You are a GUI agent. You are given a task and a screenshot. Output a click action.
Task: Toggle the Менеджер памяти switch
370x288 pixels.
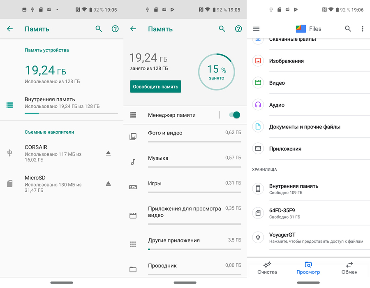pos(235,115)
